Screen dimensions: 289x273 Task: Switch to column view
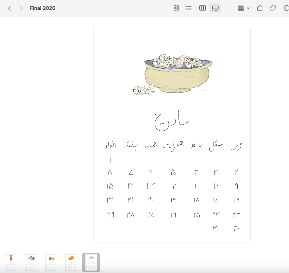tap(202, 8)
